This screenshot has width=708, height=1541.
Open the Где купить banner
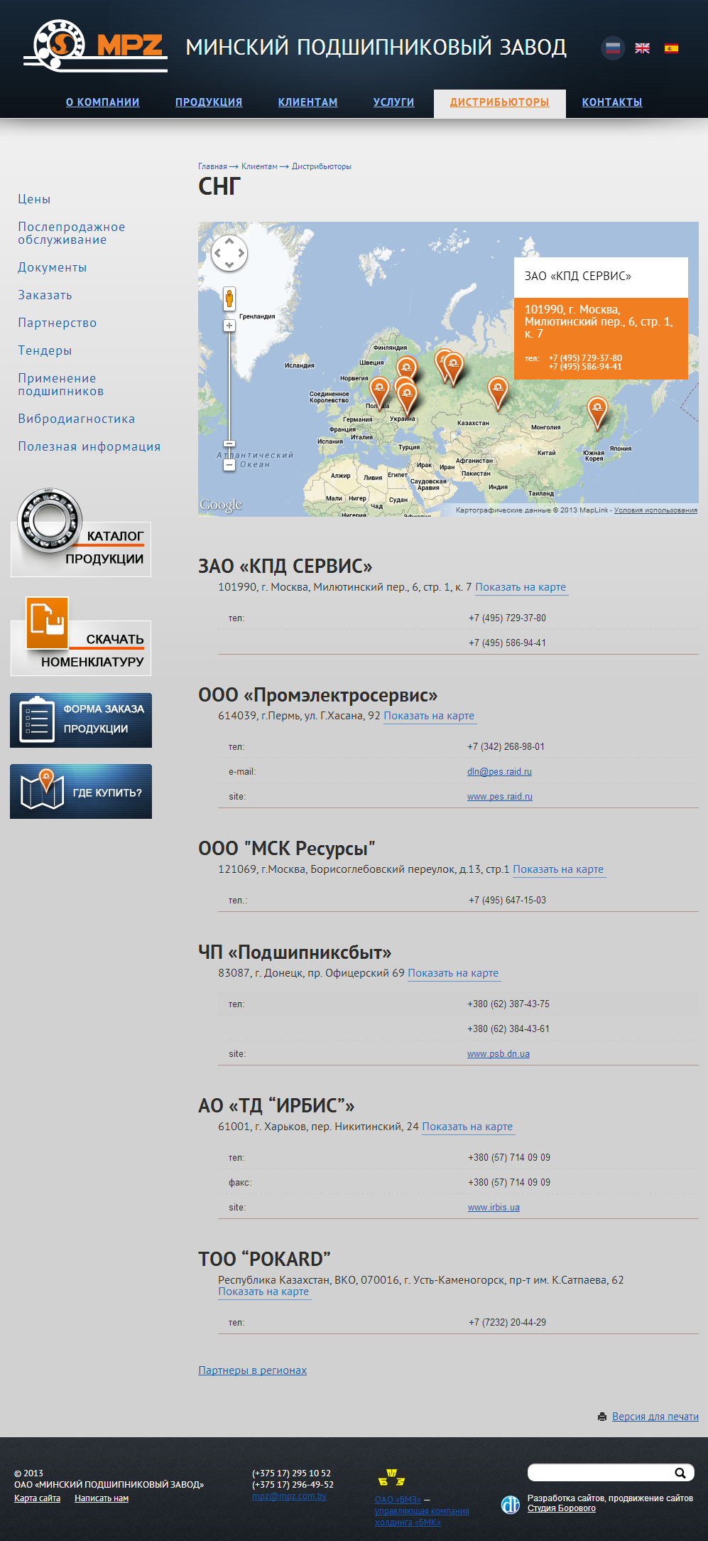pos(81,791)
